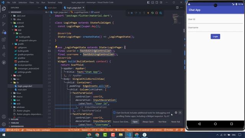245x138 pixels.
Task: Open the Windows Start menu
Action: 4,135
